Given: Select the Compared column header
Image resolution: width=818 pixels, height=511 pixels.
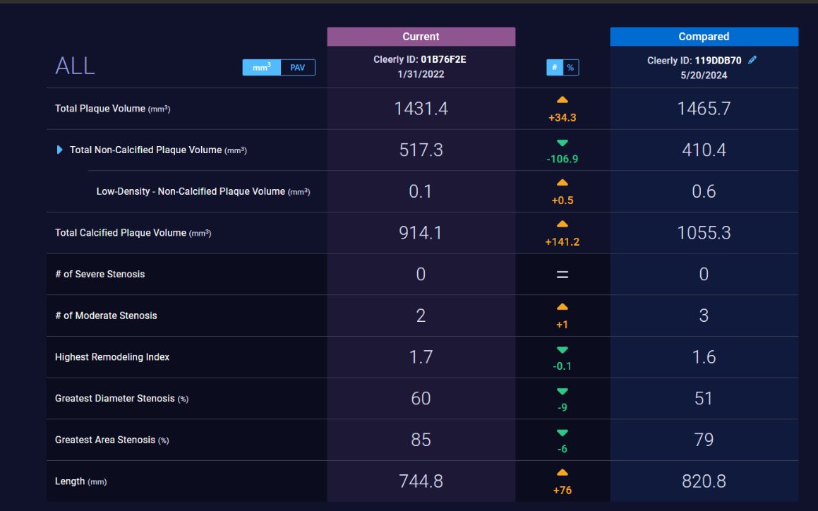Looking at the screenshot, I should click(704, 37).
